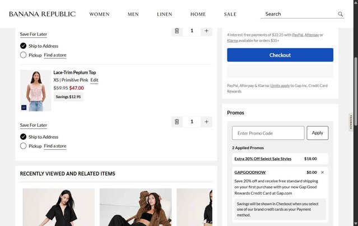Open the Klarna payment info link

coord(232,40)
